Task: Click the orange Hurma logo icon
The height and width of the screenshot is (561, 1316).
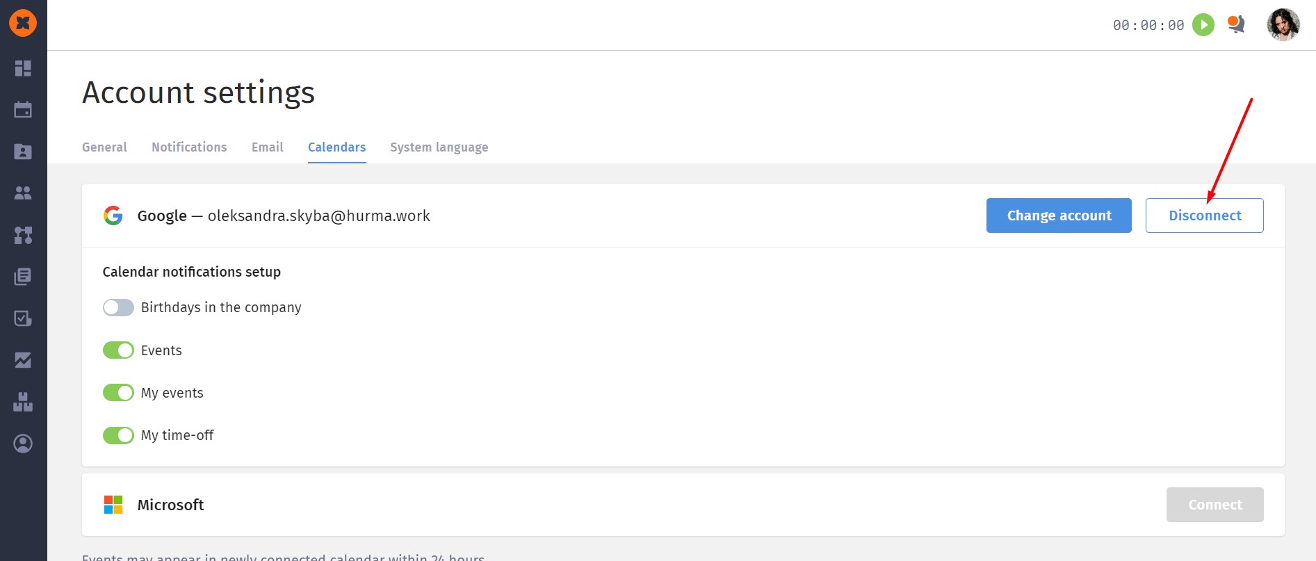Action: pos(23,23)
